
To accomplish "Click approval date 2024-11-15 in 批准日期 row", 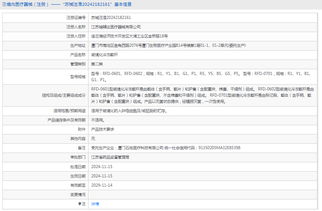I will (x=102, y=167).
